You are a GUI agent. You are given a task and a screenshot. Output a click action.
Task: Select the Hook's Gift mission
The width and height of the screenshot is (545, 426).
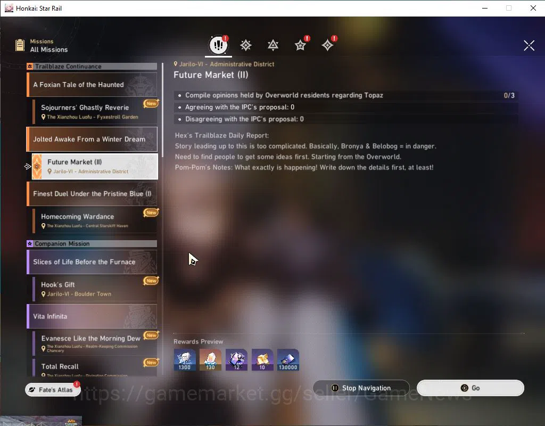[x=95, y=289]
